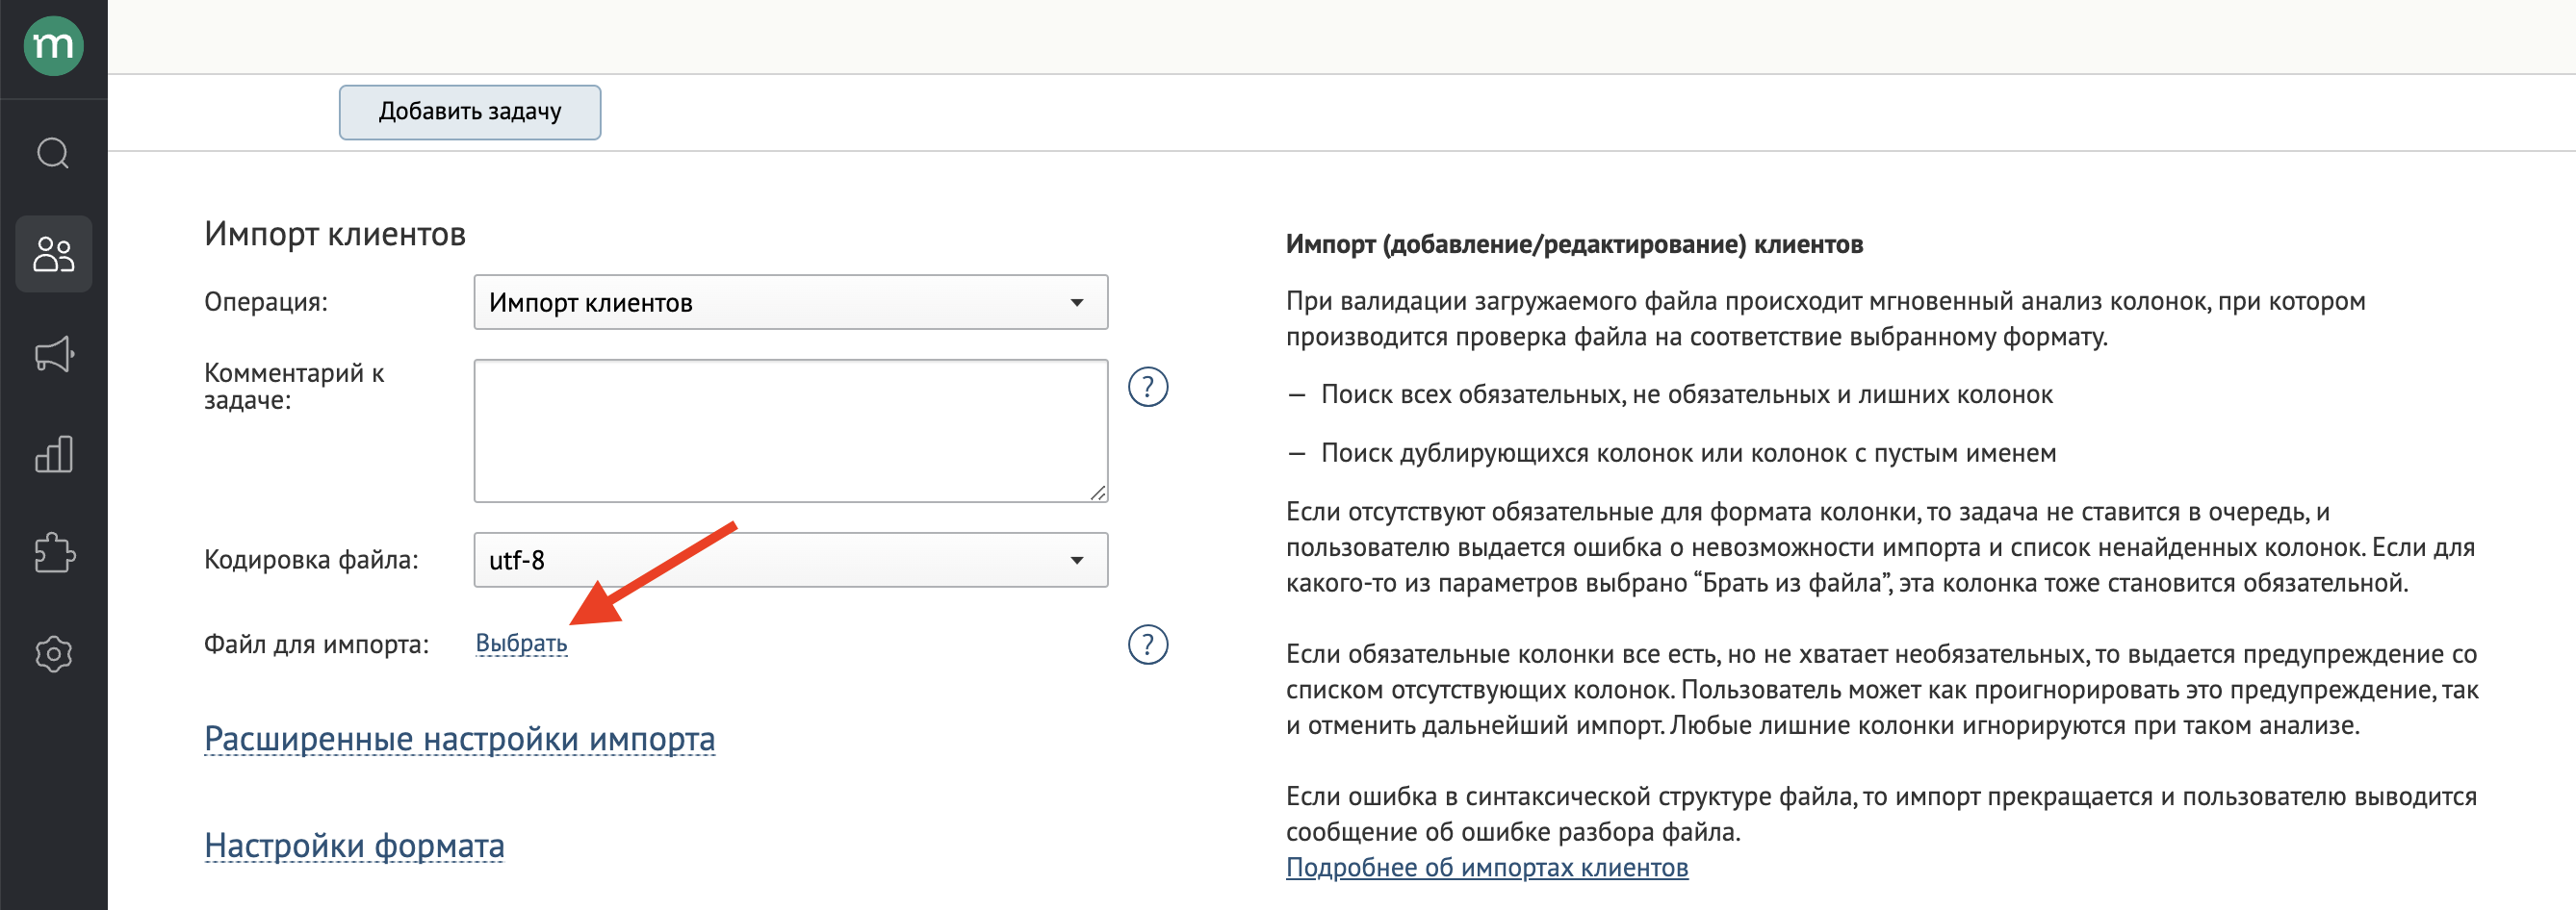This screenshot has height=910, width=2576.
Task: Click the Кодировка файла label
Action: click(311, 561)
